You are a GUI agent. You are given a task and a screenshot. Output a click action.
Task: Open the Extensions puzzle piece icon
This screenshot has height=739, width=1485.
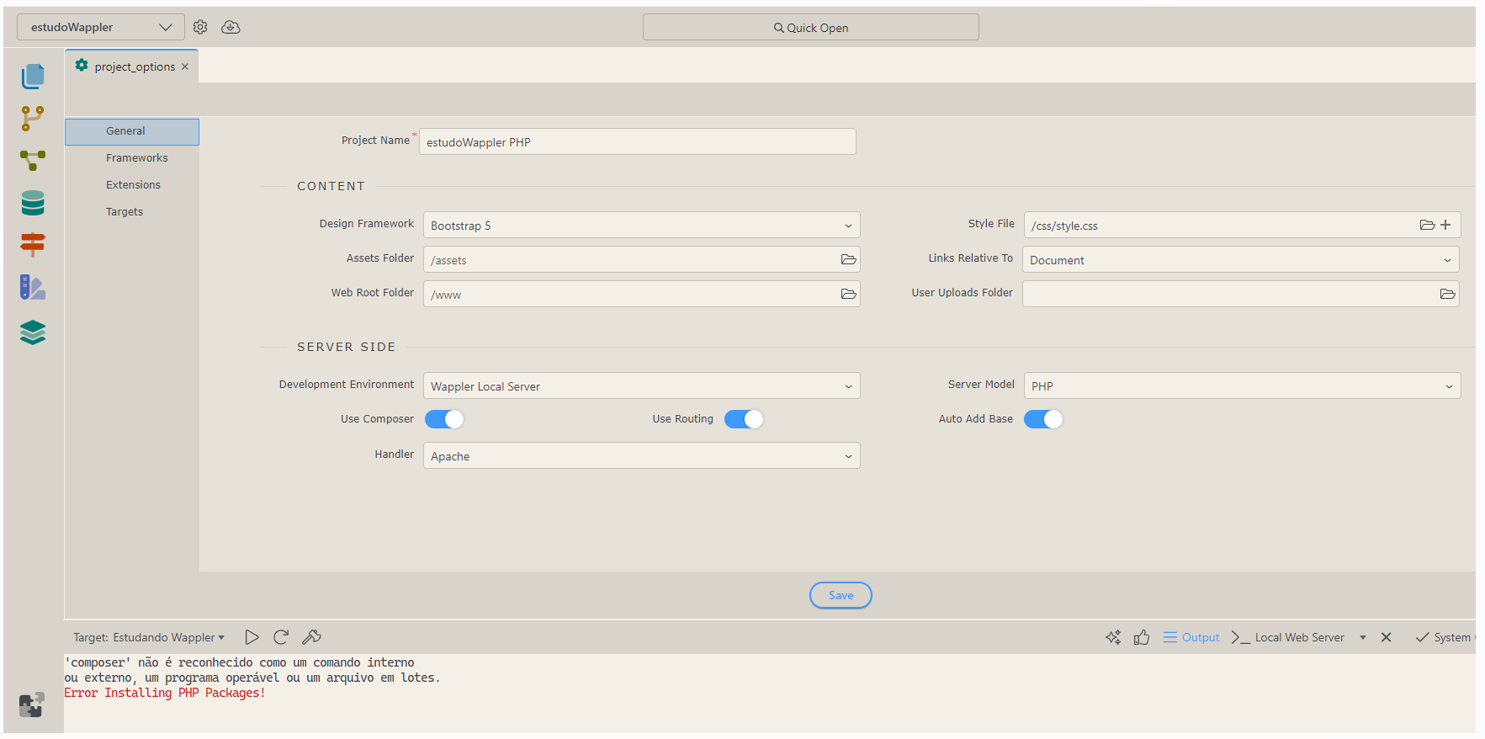pos(31,704)
